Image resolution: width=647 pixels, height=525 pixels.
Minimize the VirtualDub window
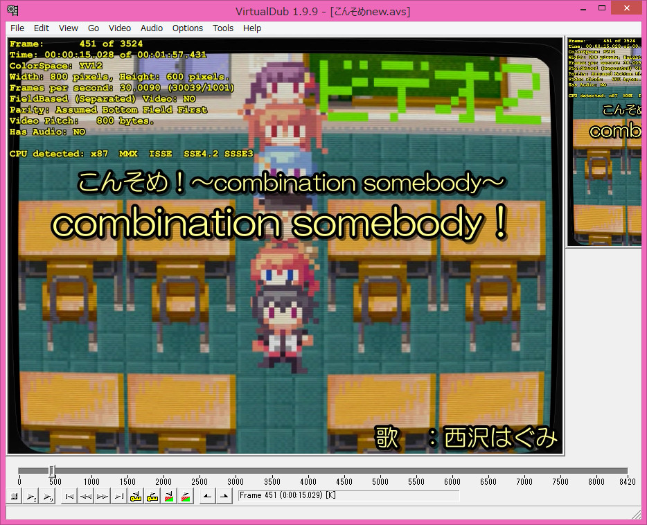tap(583, 8)
